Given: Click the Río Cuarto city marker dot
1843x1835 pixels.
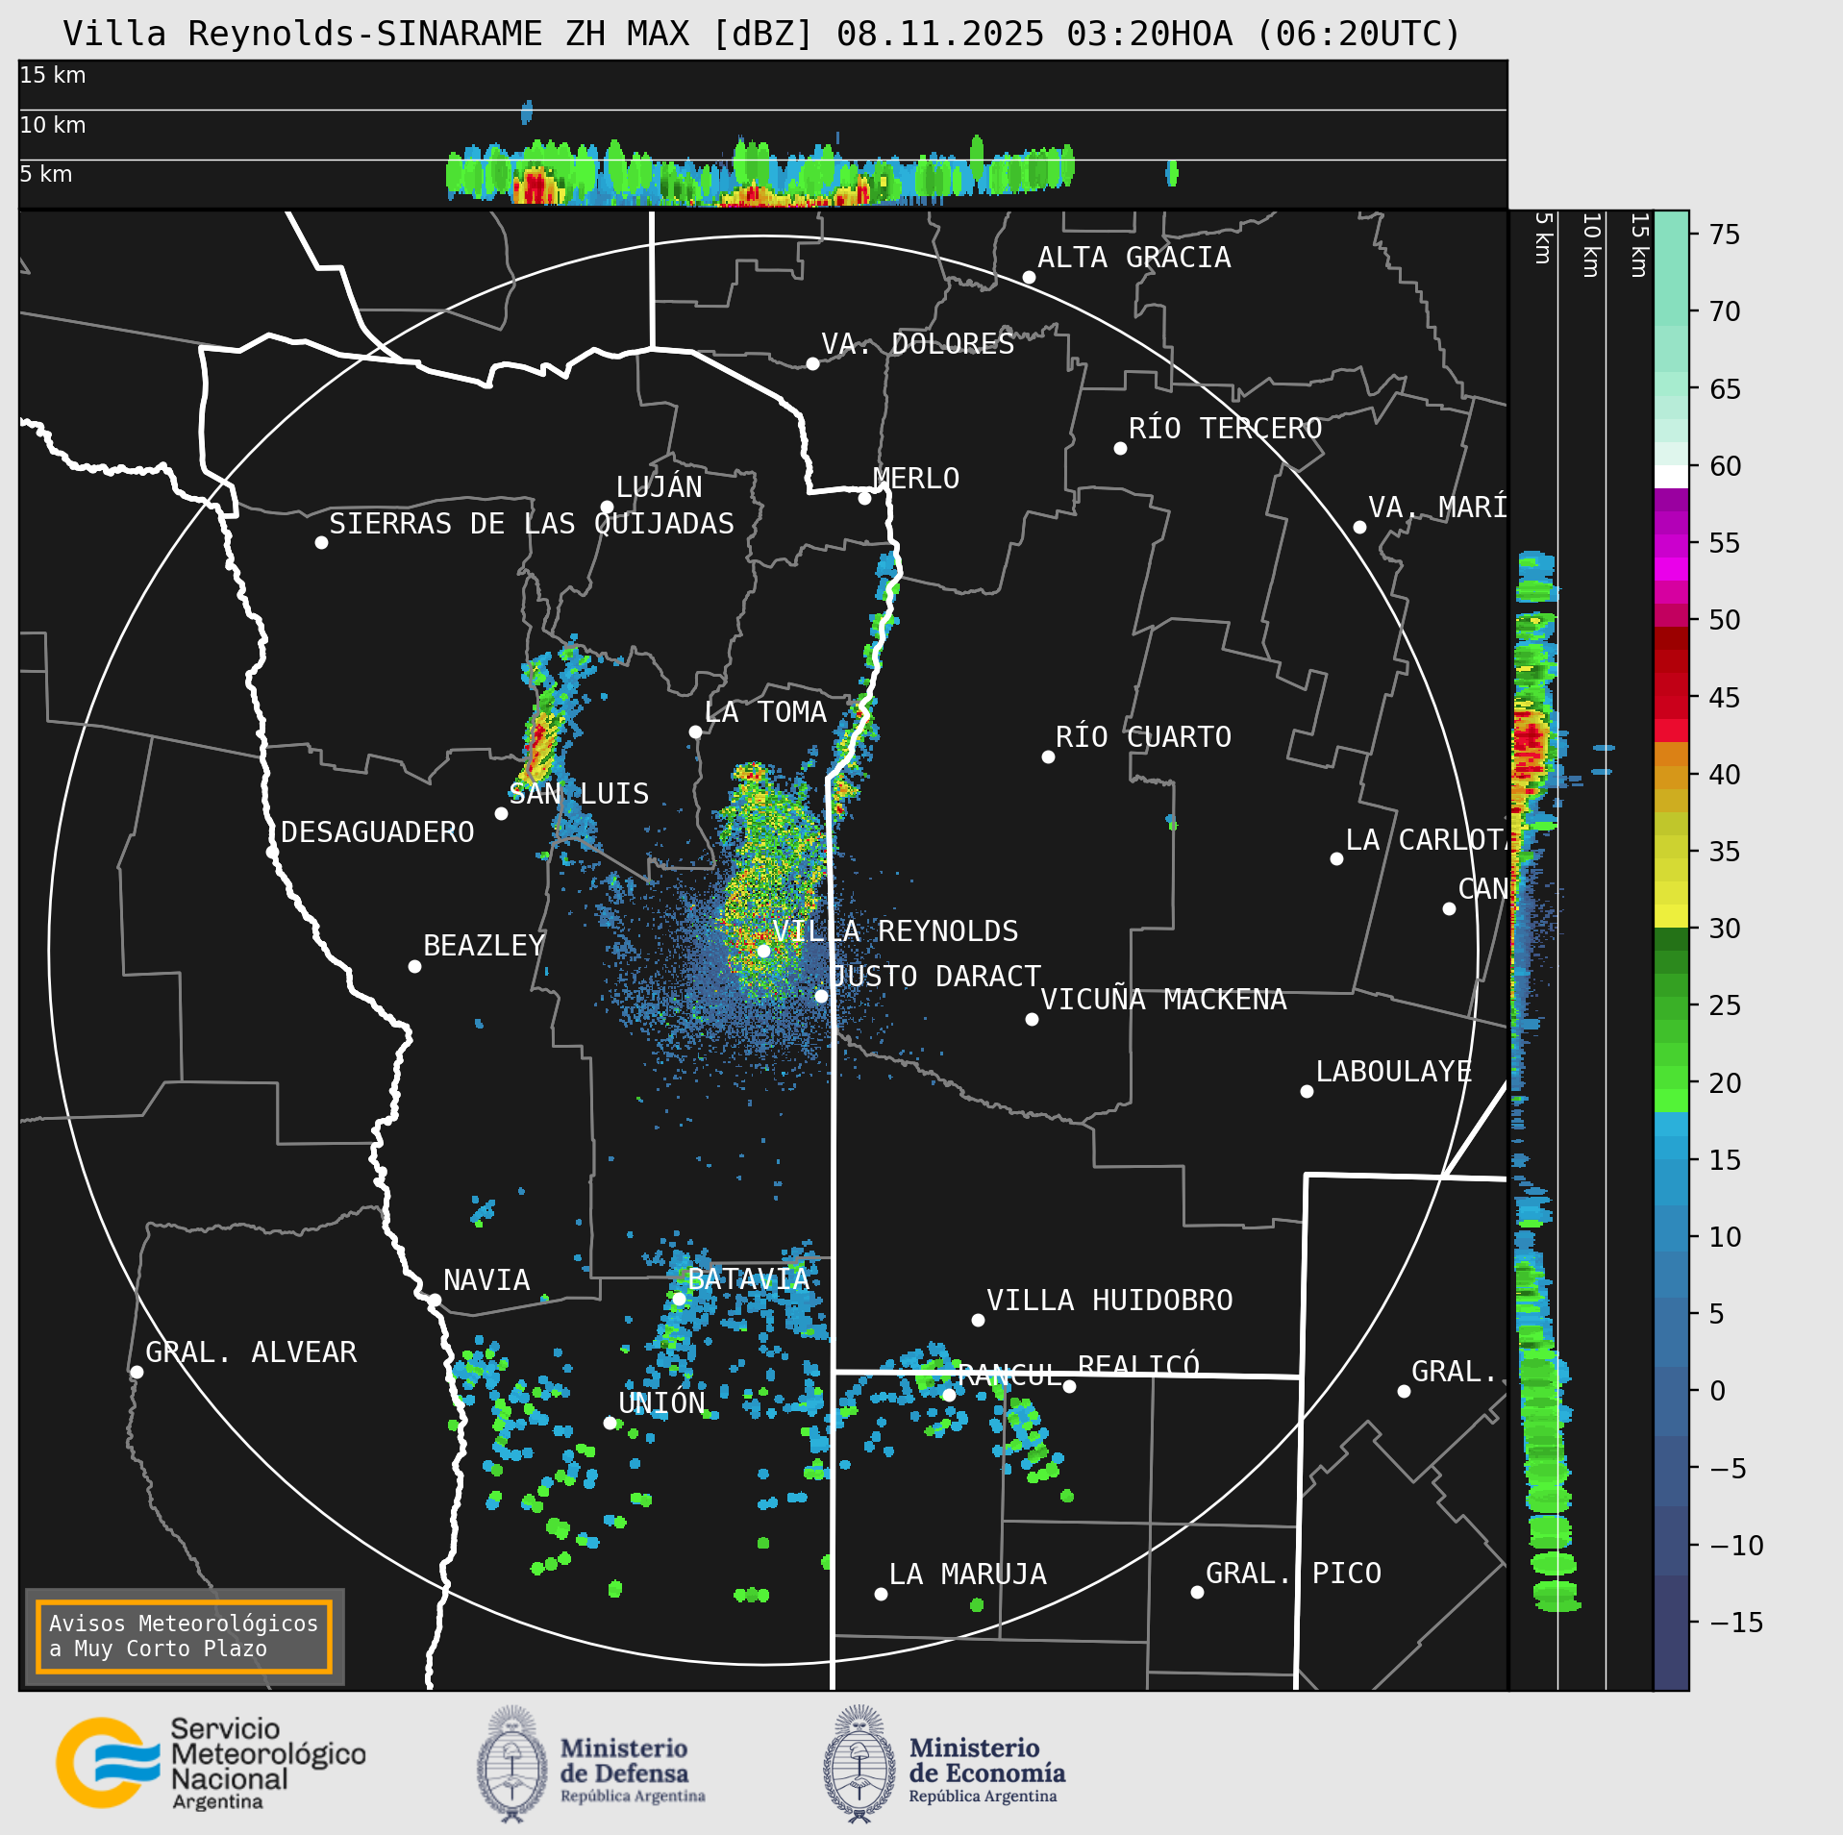Looking at the screenshot, I should pyautogui.click(x=1048, y=756).
